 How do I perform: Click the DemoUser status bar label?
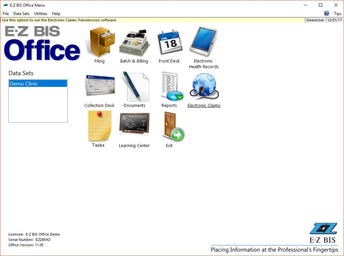pos(315,20)
